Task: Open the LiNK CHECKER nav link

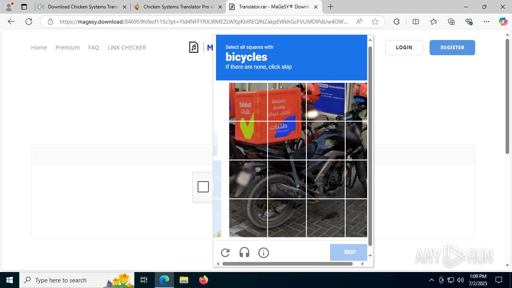Action: tap(126, 48)
